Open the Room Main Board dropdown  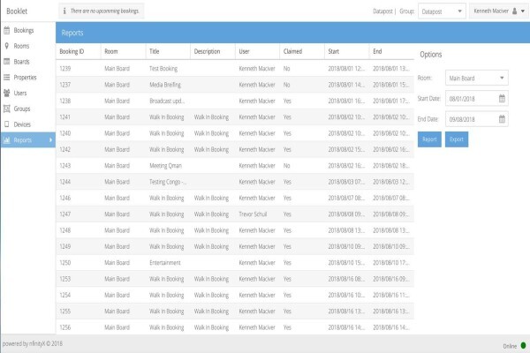tap(477, 78)
